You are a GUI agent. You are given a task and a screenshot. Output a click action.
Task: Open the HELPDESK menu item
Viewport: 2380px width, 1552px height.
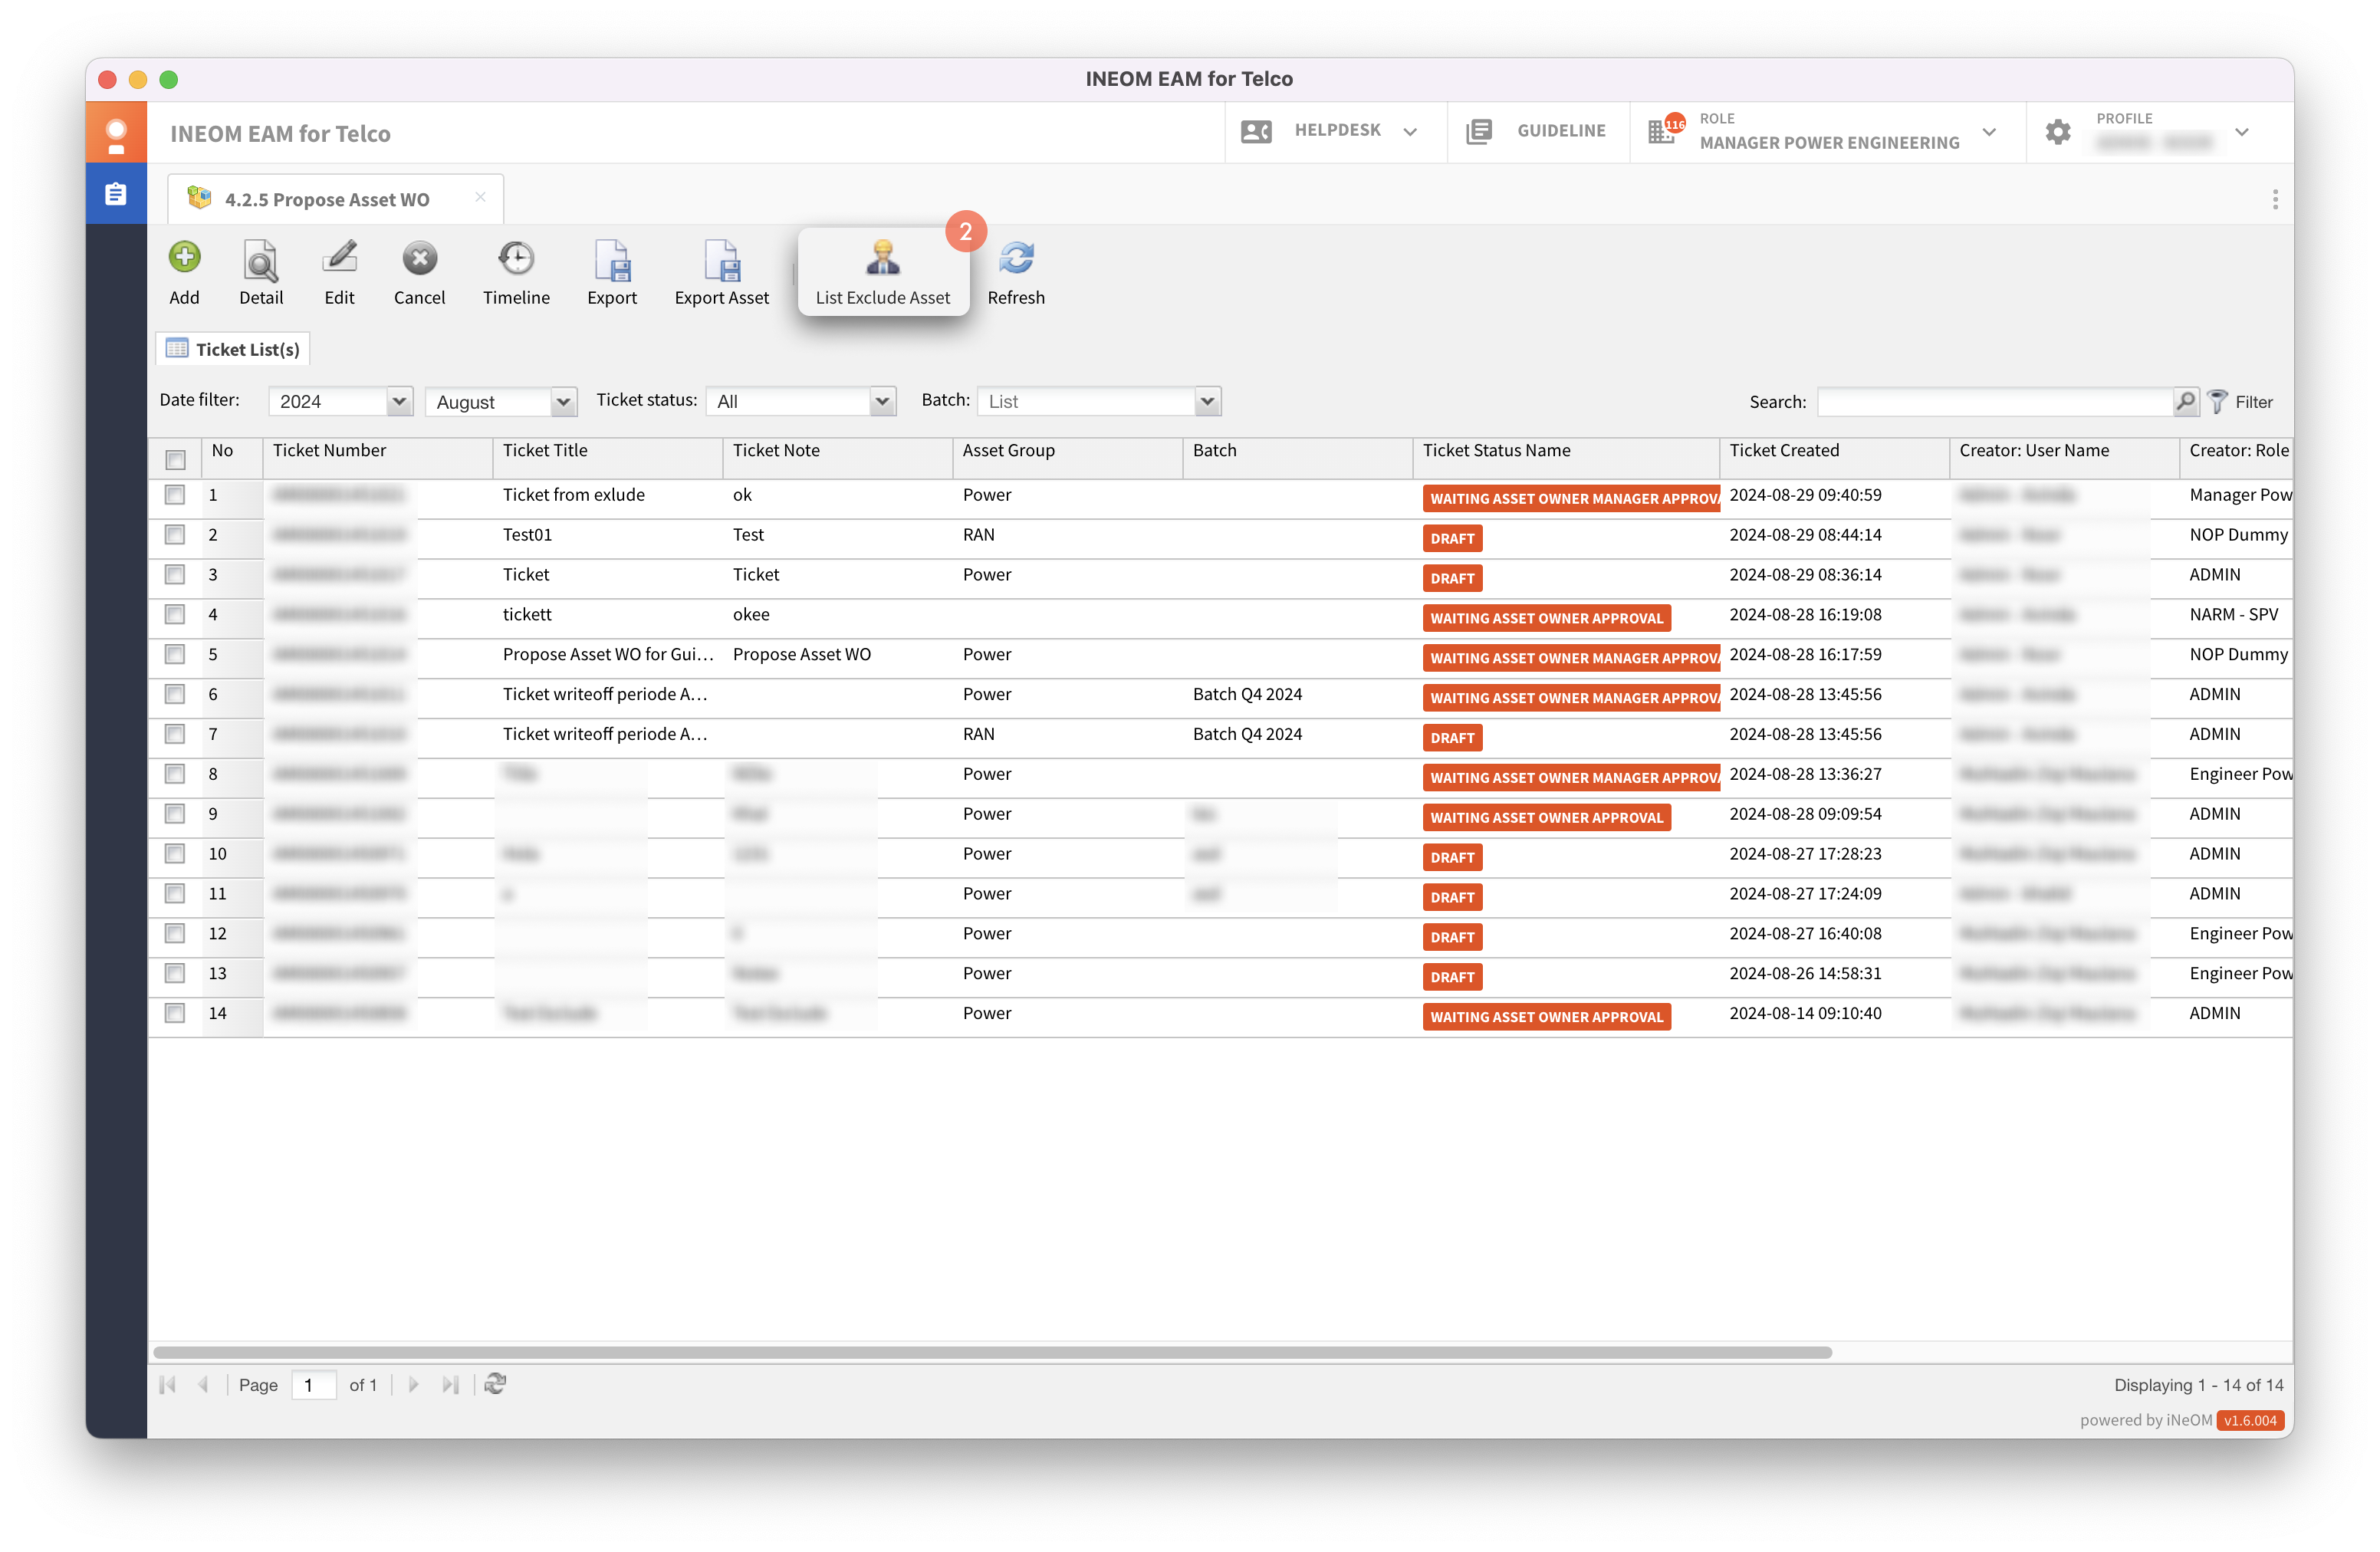click(1337, 130)
